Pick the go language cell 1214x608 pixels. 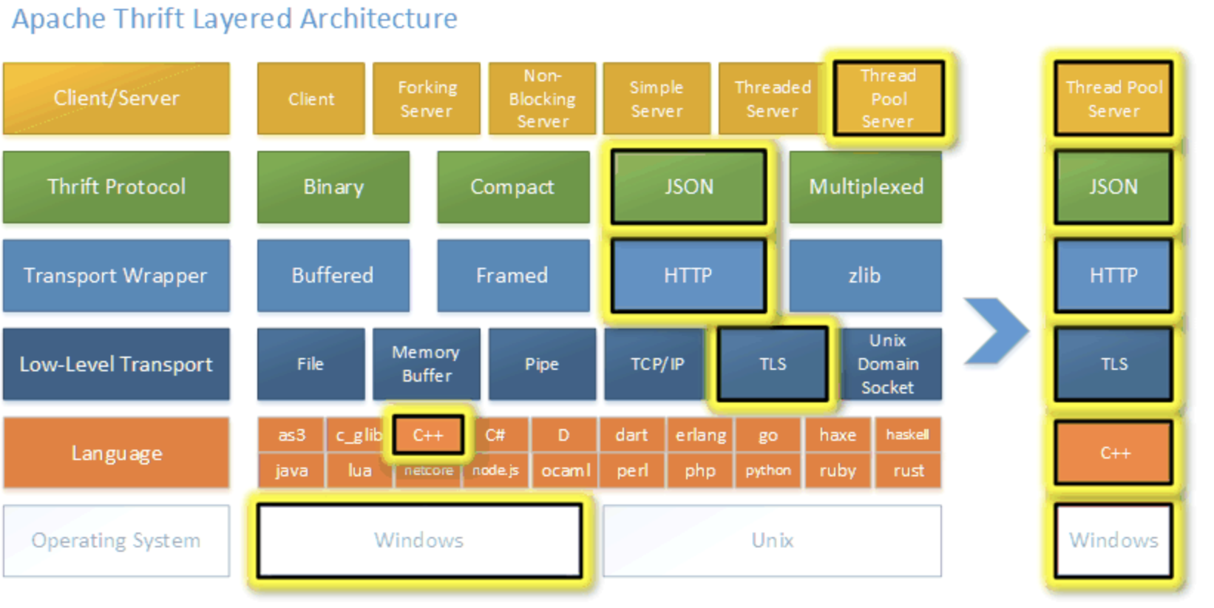point(768,435)
